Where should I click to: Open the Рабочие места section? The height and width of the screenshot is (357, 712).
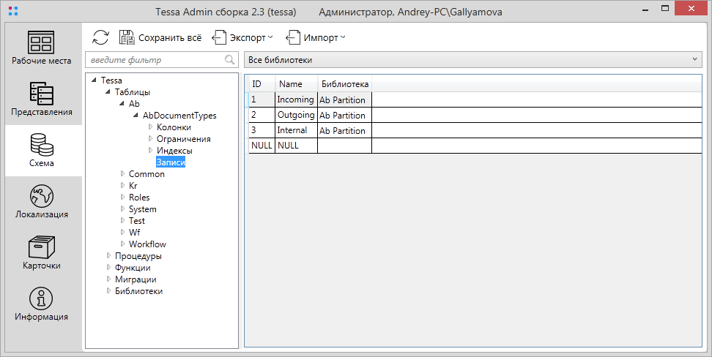pyautogui.click(x=41, y=48)
